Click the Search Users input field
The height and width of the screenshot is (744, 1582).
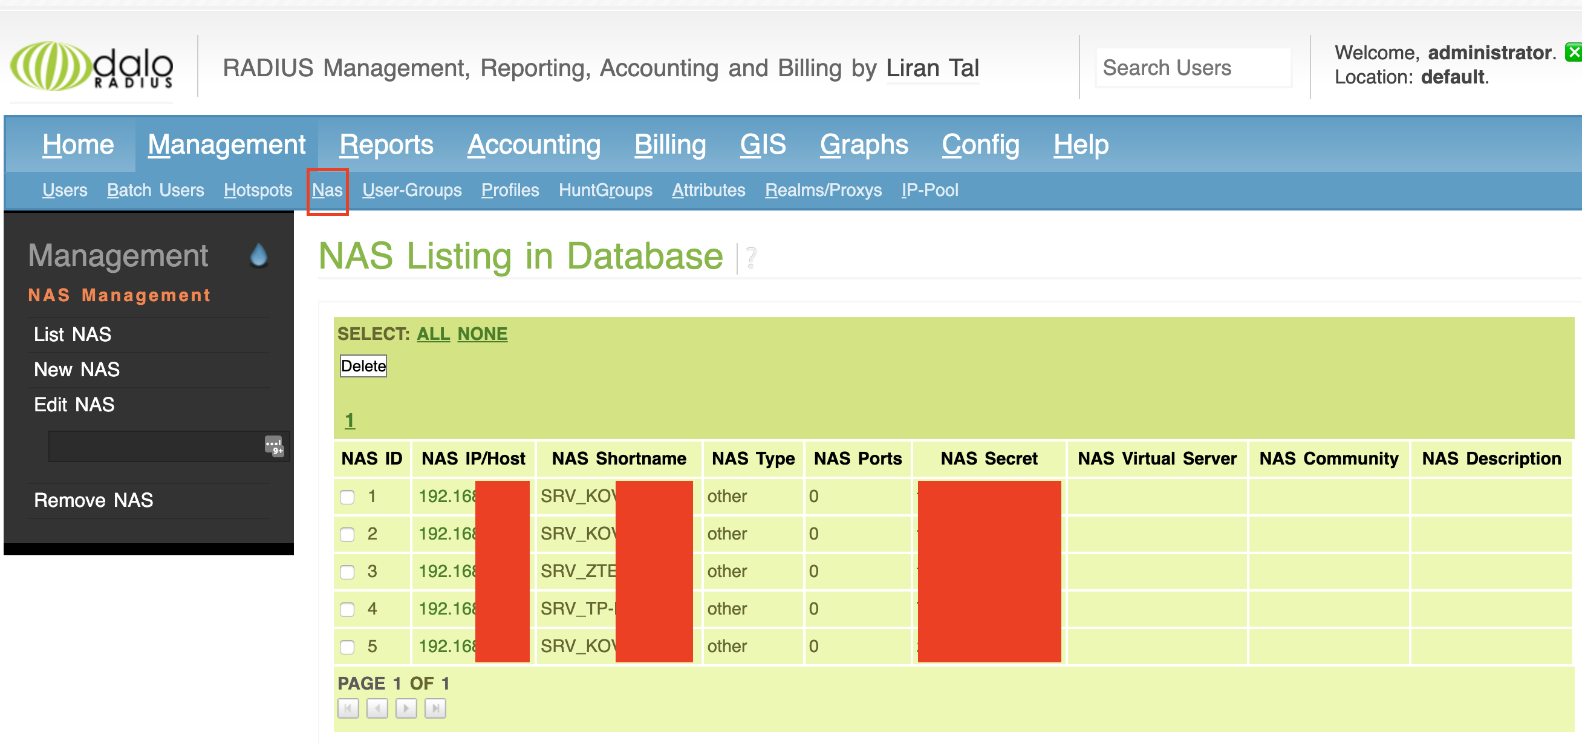(1193, 68)
